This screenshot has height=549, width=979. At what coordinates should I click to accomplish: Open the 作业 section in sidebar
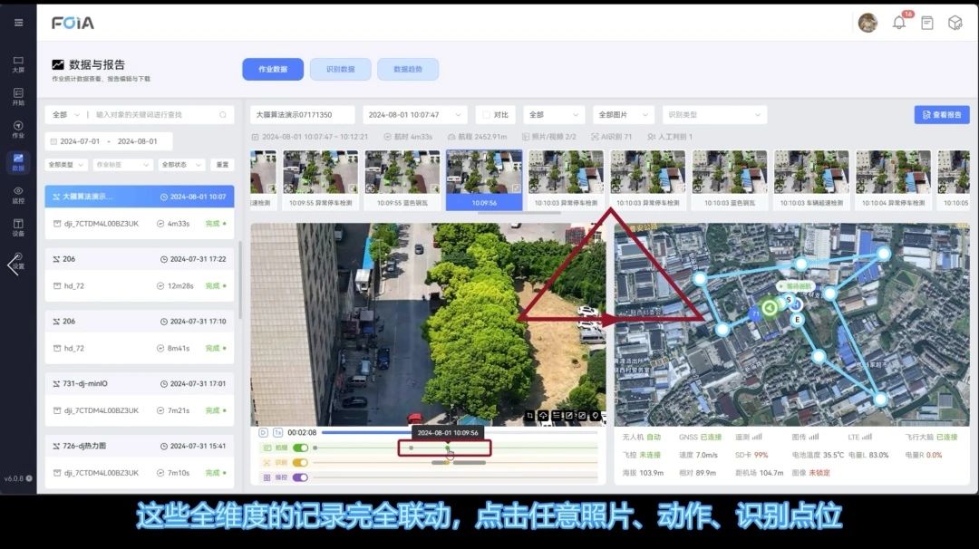coord(18,129)
